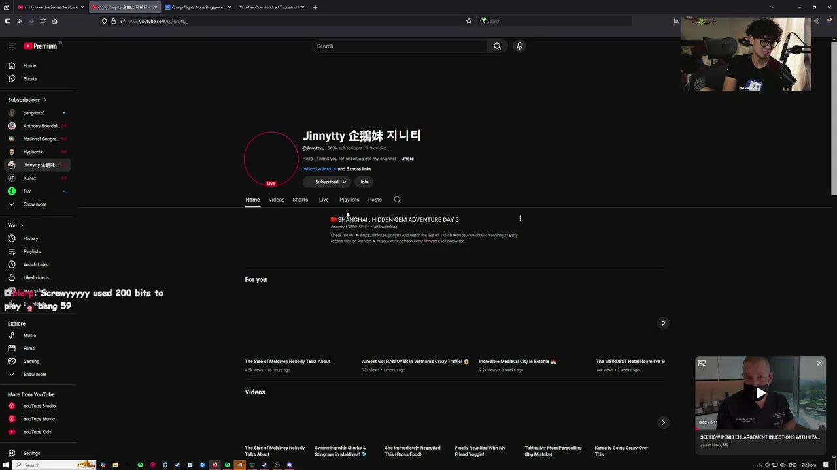Click the Join membership button
The image size is (837, 470).
364,182
